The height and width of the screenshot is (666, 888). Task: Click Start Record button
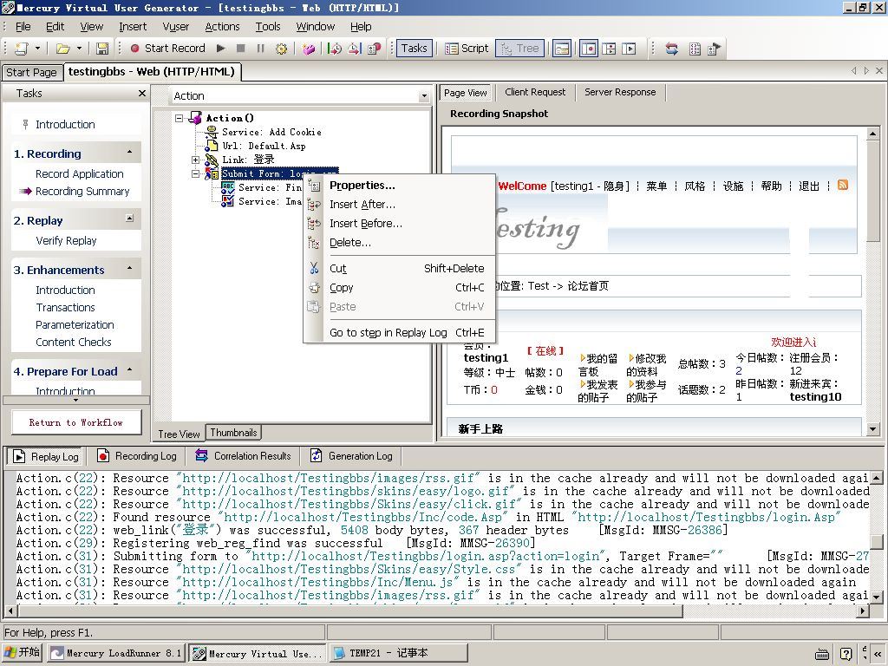coord(167,49)
